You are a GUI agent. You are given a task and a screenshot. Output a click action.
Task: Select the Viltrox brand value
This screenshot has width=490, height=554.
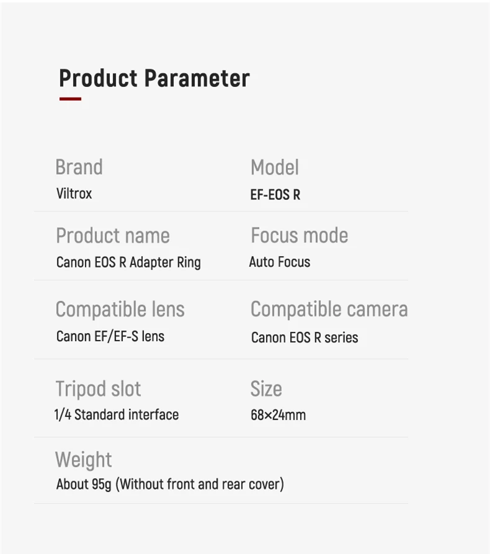coord(74,194)
